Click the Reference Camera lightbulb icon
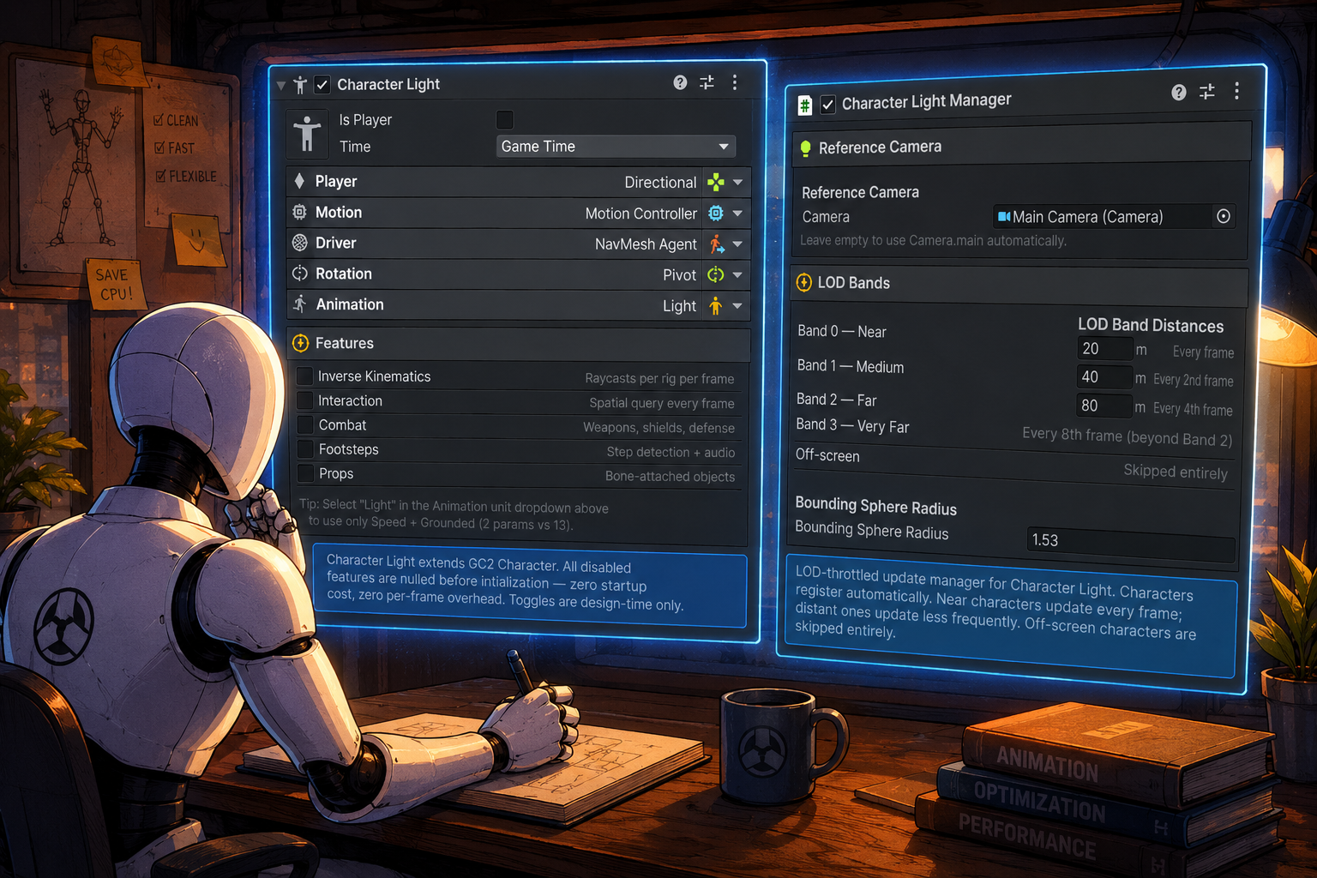This screenshot has height=878, width=1317. click(805, 148)
